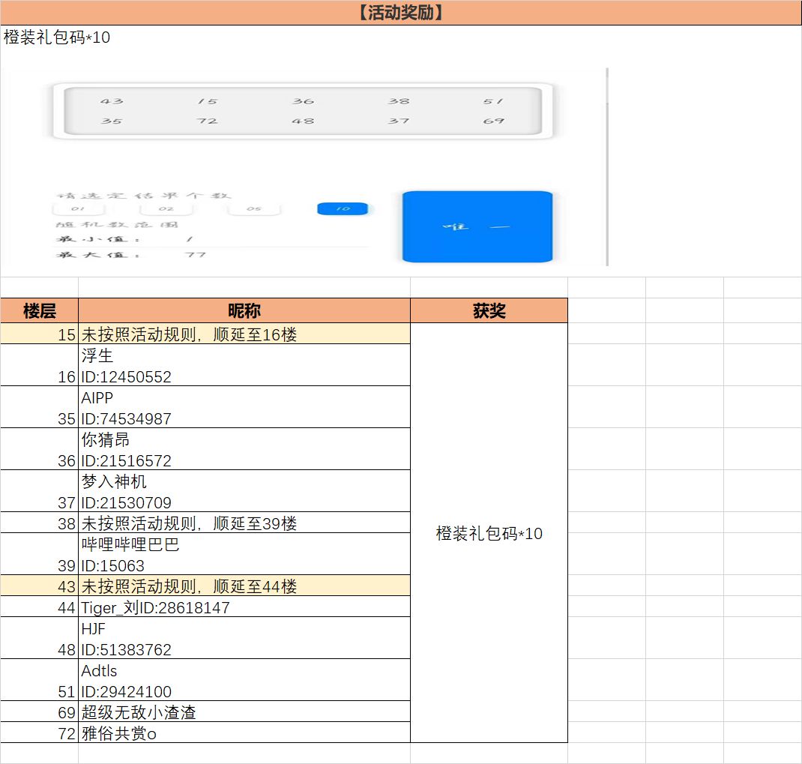The height and width of the screenshot is (764, 802).
Task: Select the Adtls ID:29424100 cell
Action: (x=244, y=680)
